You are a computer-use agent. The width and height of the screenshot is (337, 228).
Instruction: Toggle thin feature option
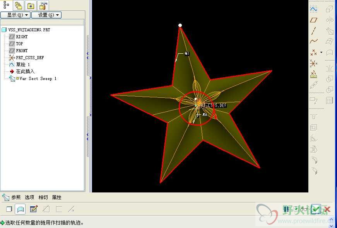point(59,209)
